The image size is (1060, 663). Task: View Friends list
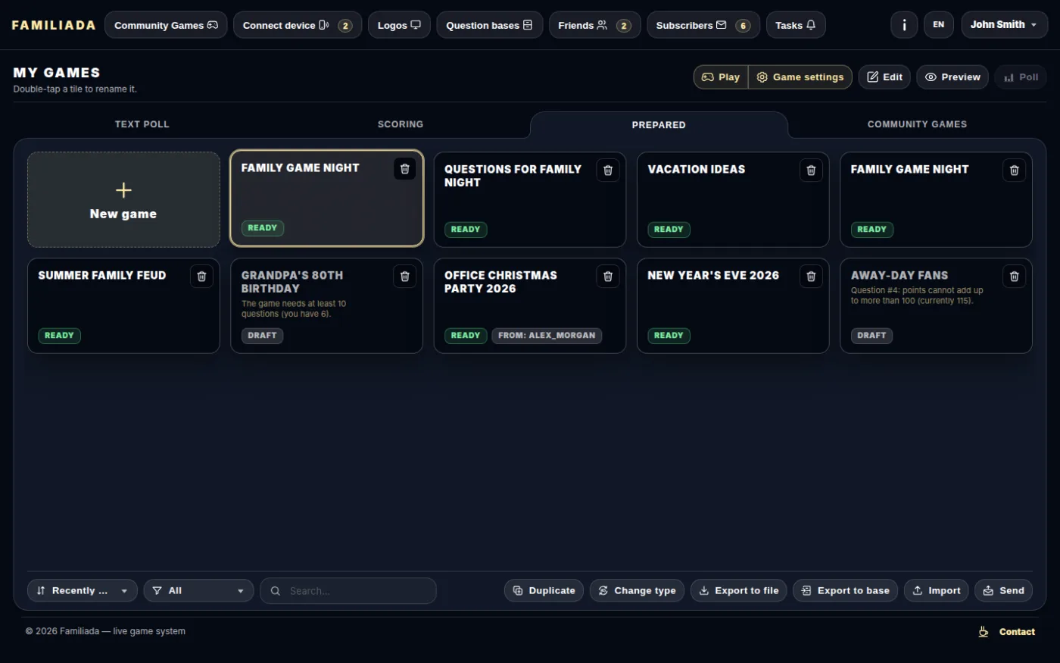pyautogui.click(x=594, y=25)
